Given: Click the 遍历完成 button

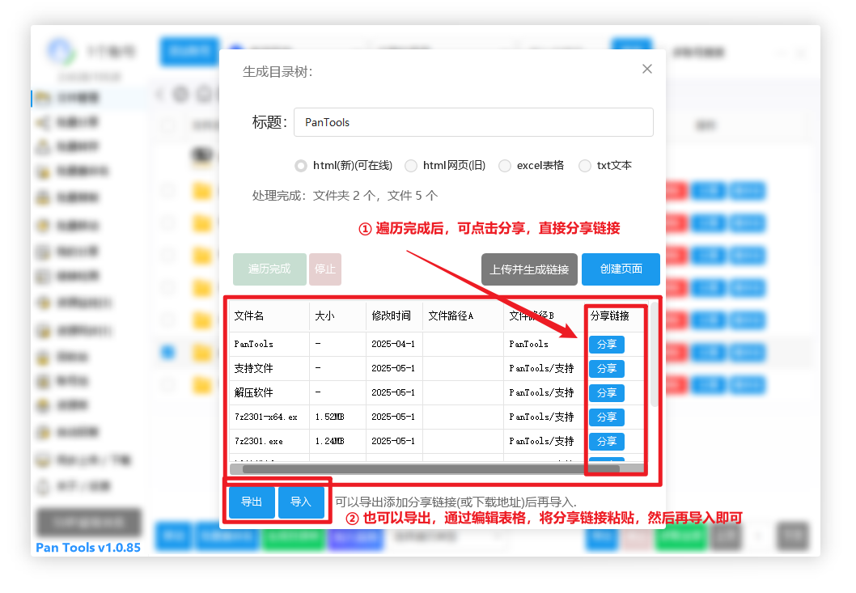Looking at the screenshot, I should [x=269, y=269].
